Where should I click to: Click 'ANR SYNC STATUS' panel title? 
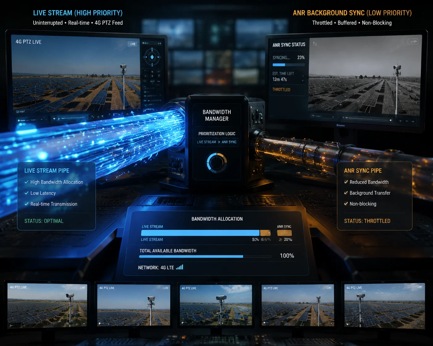click(289, 45)
